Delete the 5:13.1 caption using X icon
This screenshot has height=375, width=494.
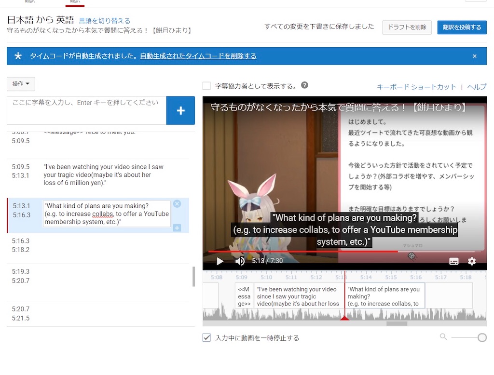tap(177, 204)
